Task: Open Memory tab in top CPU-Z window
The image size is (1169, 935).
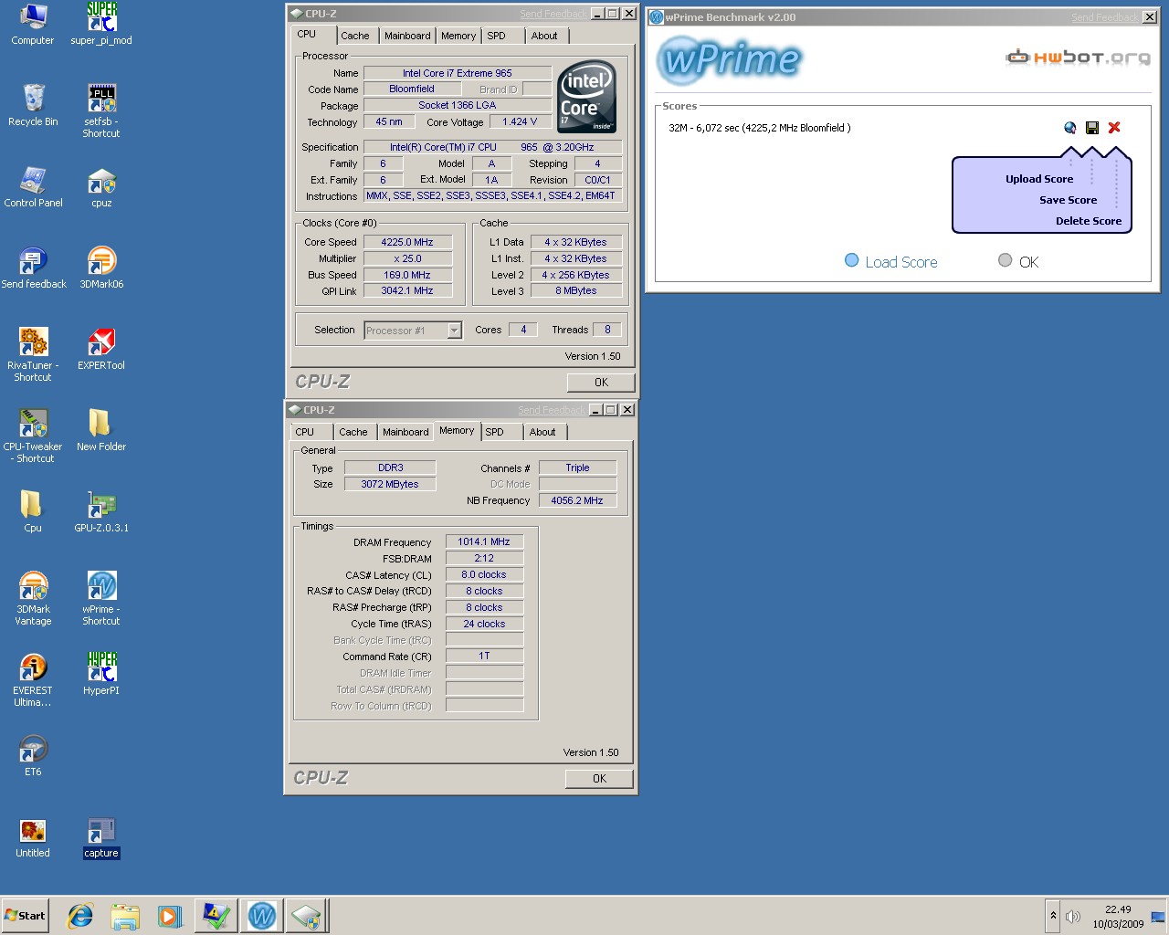Action: tap(458, 36)
